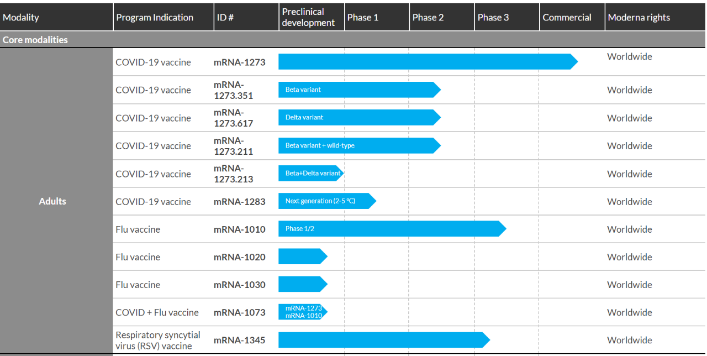Image resolution: width=707 pixels, height=356 pixels.
Task: Select the progress bar in the mRNA-1073 row
Action: [x=303, y=312]
